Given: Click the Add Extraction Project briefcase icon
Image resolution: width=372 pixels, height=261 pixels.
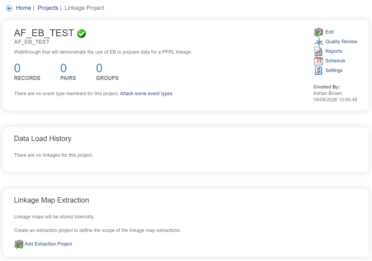Looking at the screenshot, I should (19, 244).
